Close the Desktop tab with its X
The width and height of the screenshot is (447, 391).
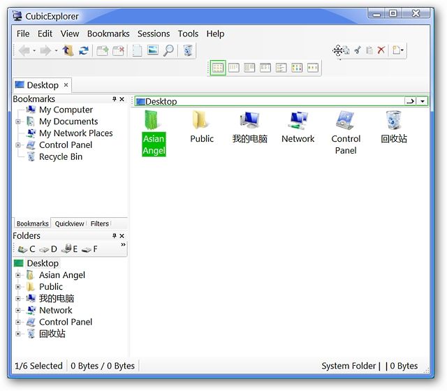click(66, 85)
